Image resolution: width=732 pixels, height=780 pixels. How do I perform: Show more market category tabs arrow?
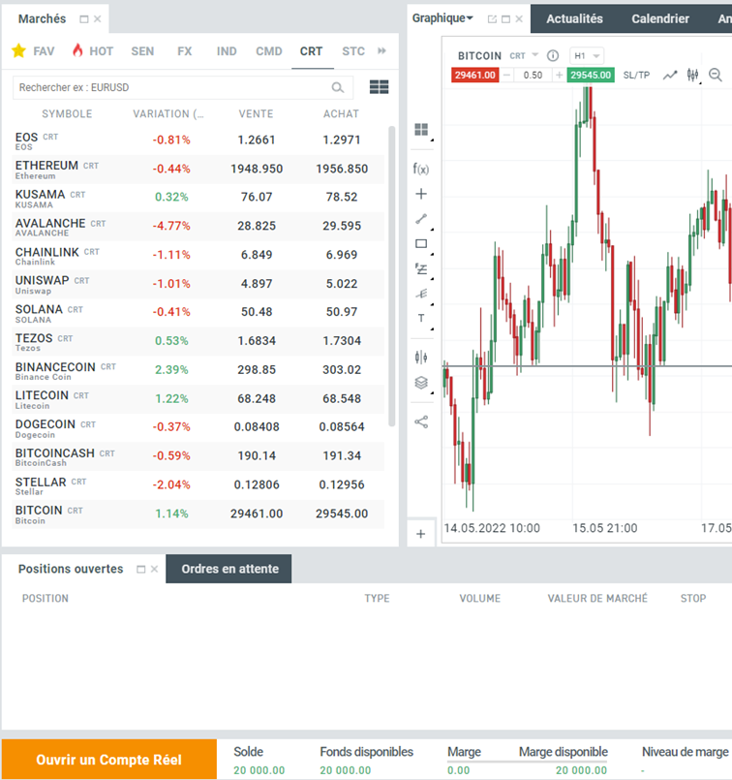pyautogui.click(x=381, y=50)
